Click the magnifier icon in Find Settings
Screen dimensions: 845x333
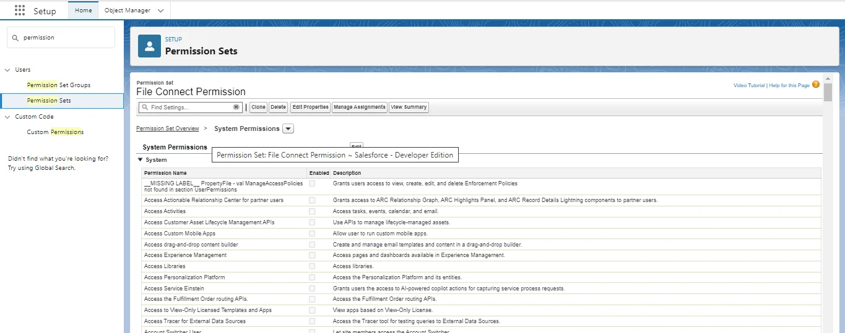145,107
